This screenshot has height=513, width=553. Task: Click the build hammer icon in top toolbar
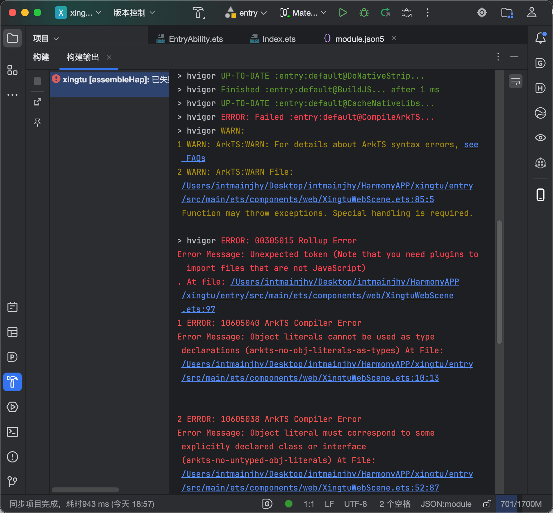point(199,13)
